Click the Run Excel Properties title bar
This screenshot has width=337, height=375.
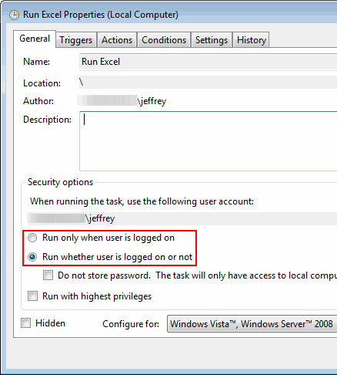(179, 15)
